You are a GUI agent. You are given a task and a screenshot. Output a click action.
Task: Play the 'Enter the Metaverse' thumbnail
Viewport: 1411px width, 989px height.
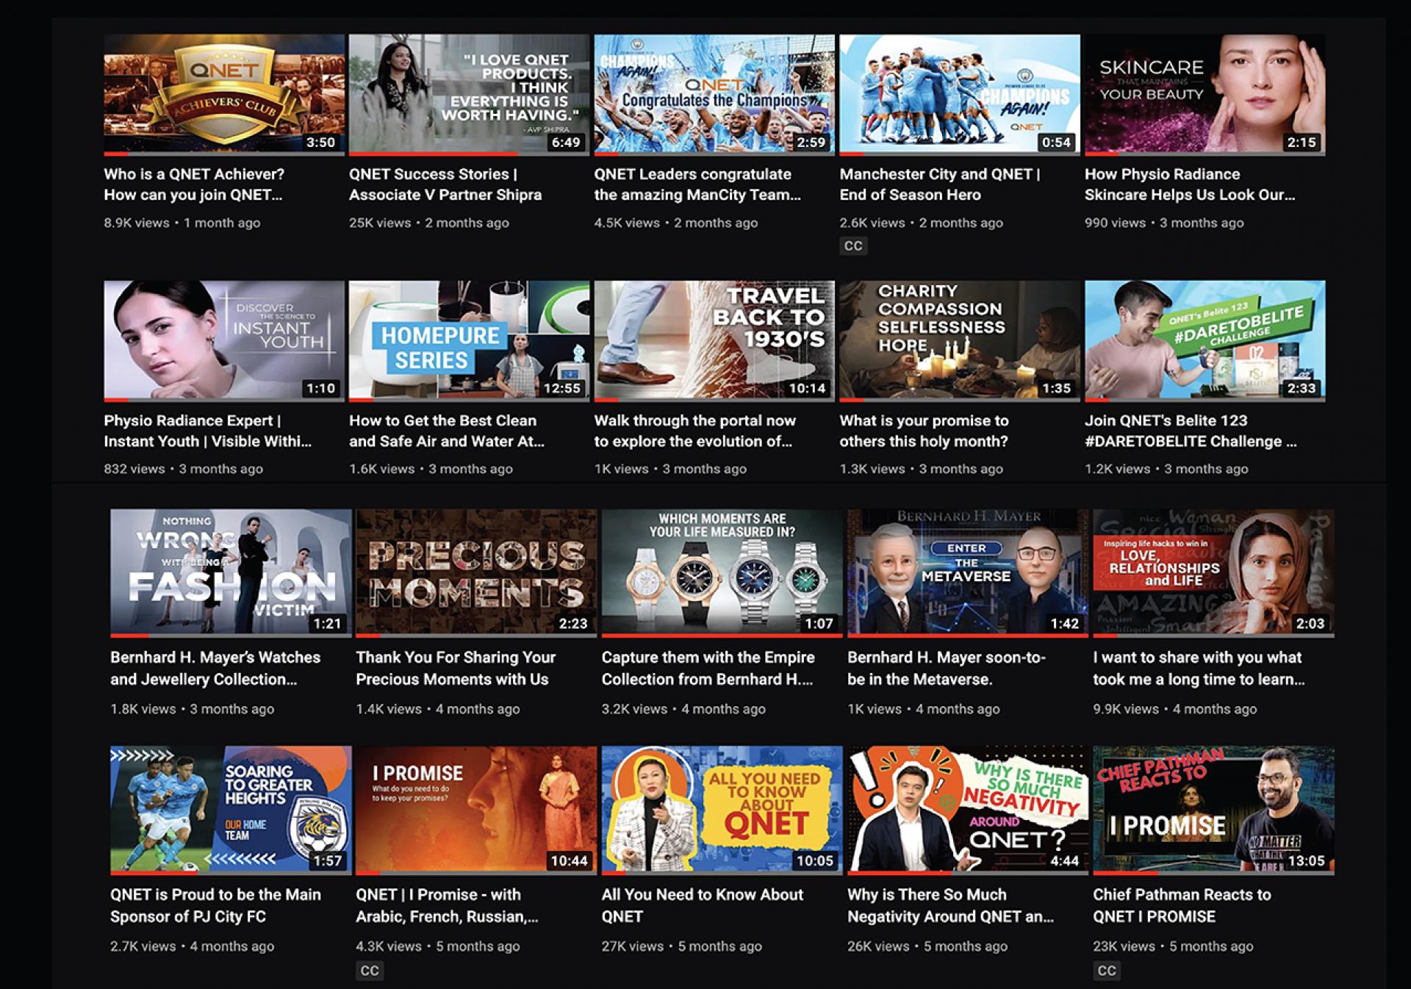pyautogui.click(x=967, y=573)
